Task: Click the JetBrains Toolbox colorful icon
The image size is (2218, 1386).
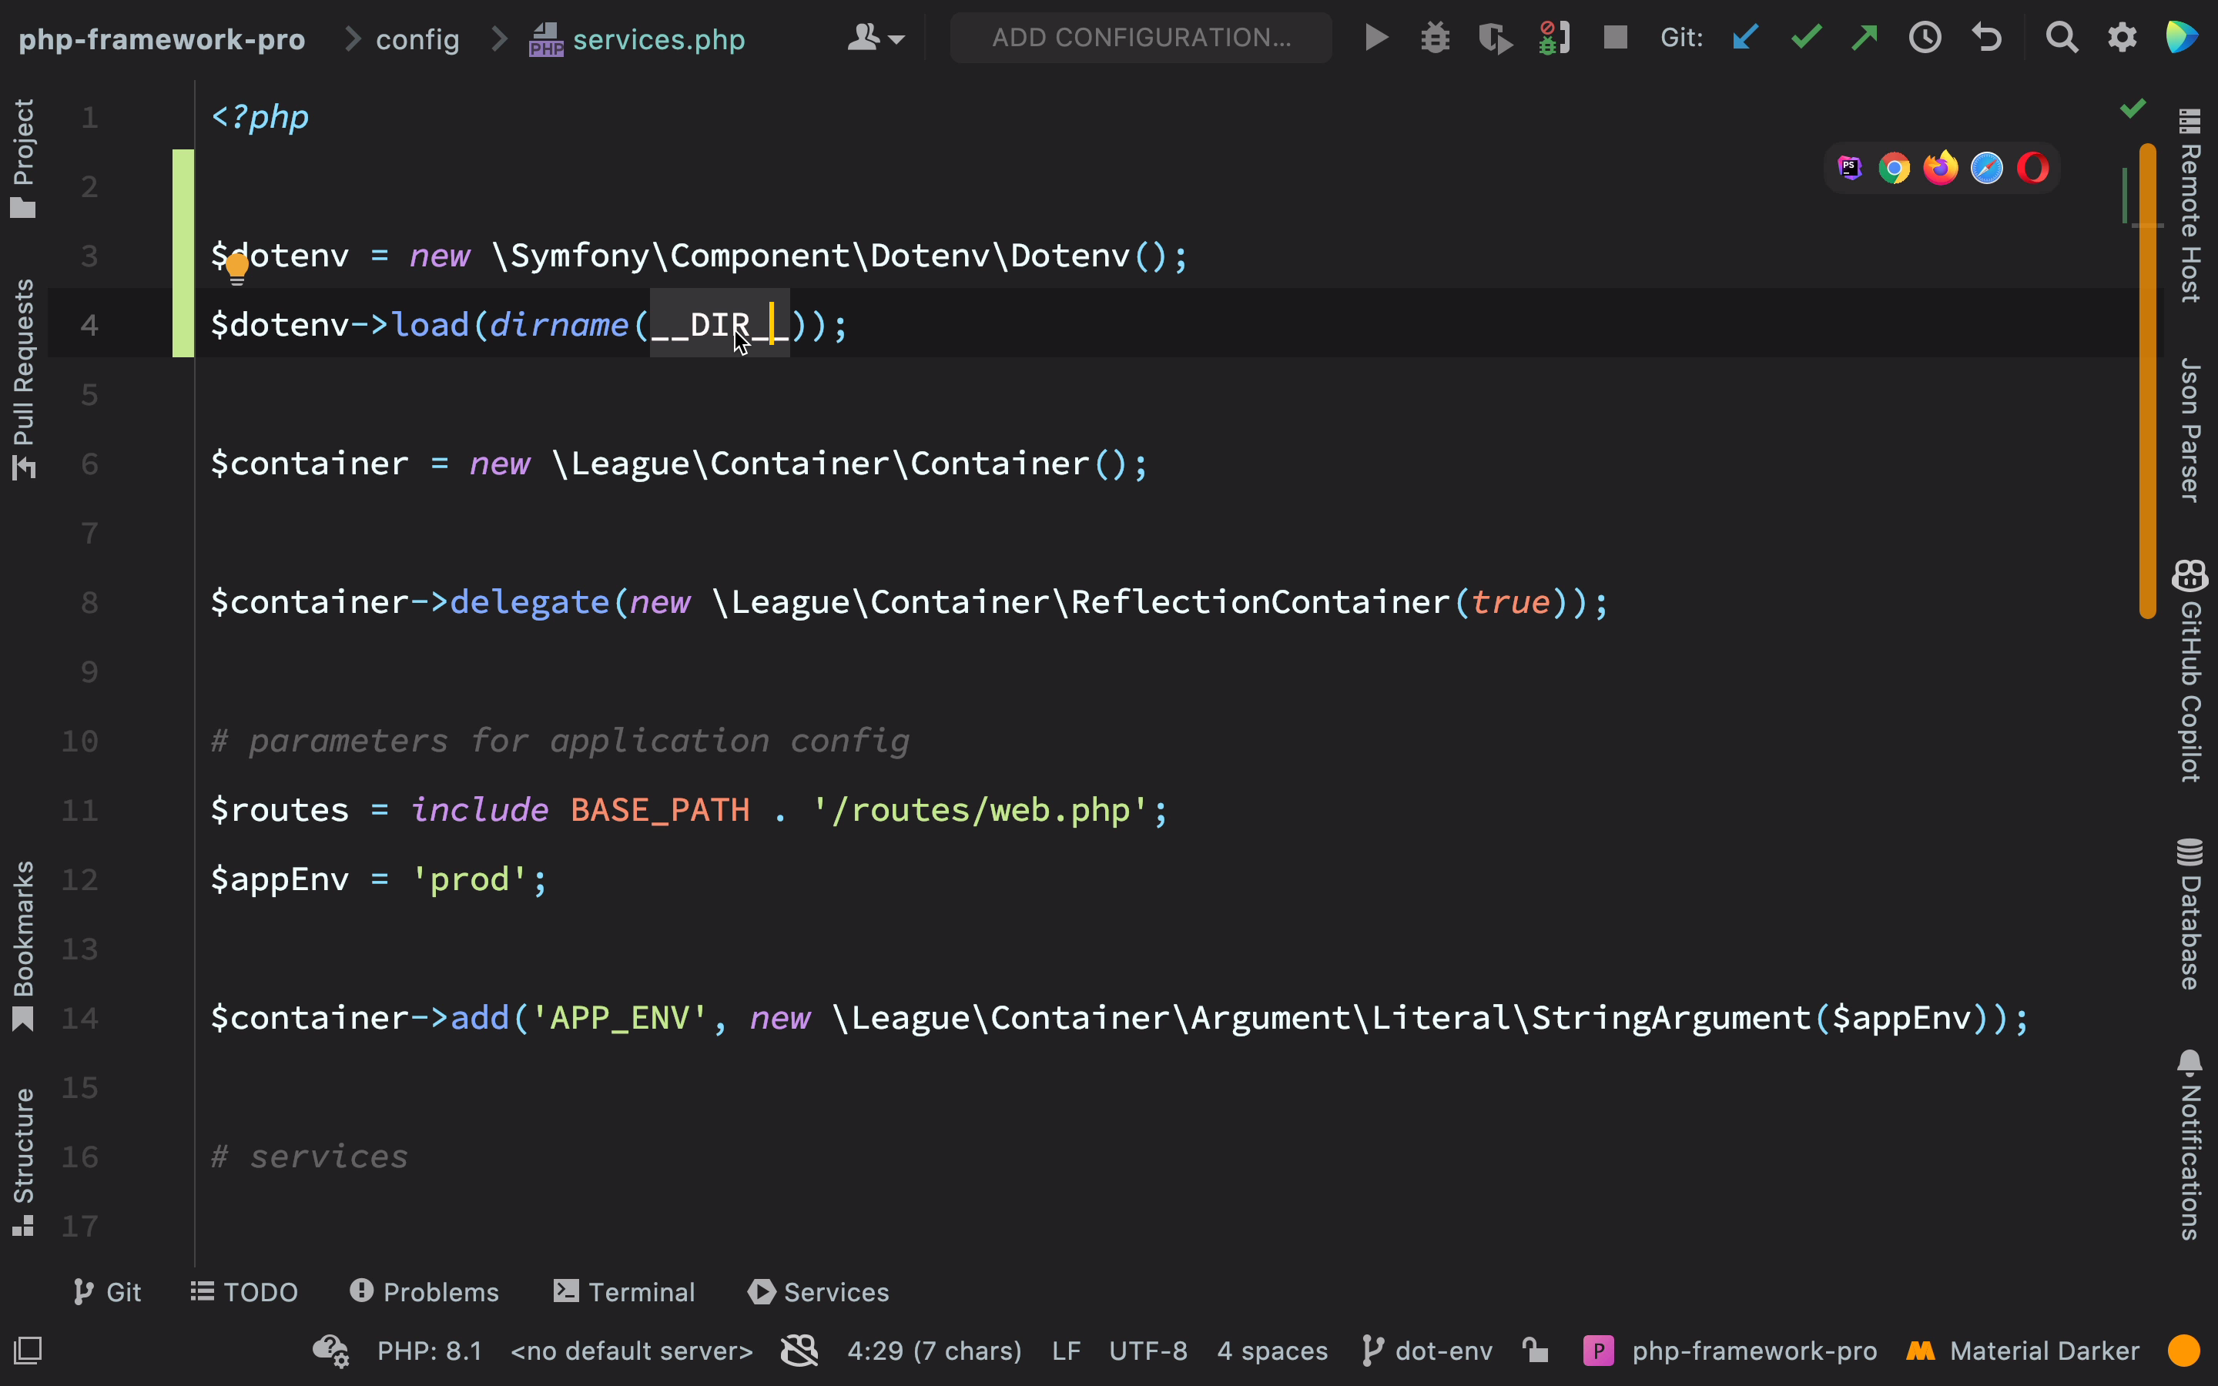Action: 2183,38
